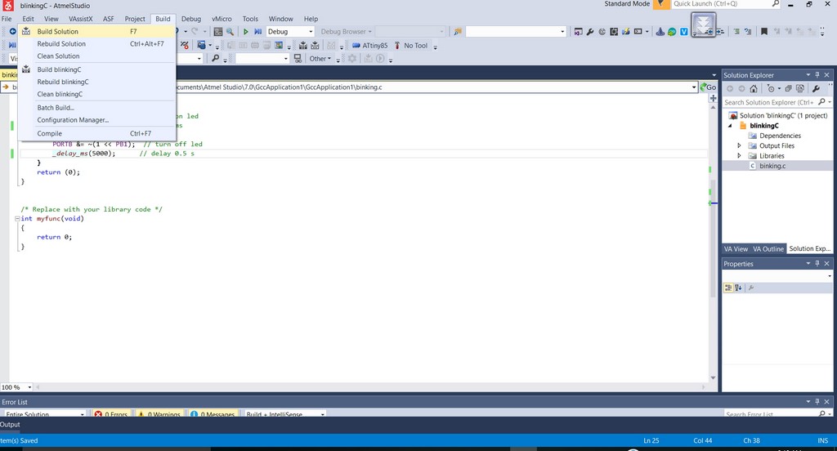837x451 pixels.
Task: Switch to VA View tab
Action: [x=736, y=248]
